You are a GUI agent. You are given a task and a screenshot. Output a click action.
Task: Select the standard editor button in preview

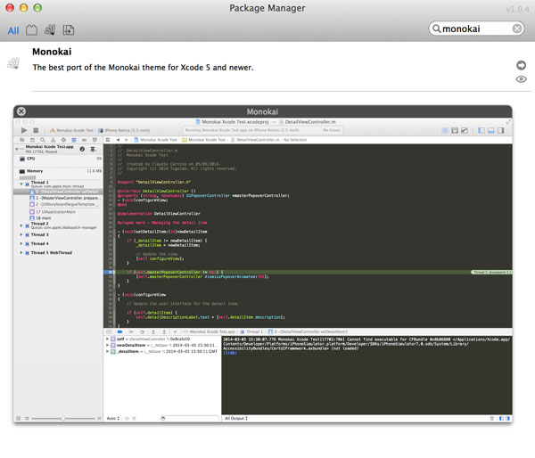[445, 131]
